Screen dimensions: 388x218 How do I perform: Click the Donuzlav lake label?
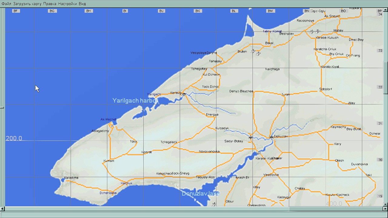point(200,193)
